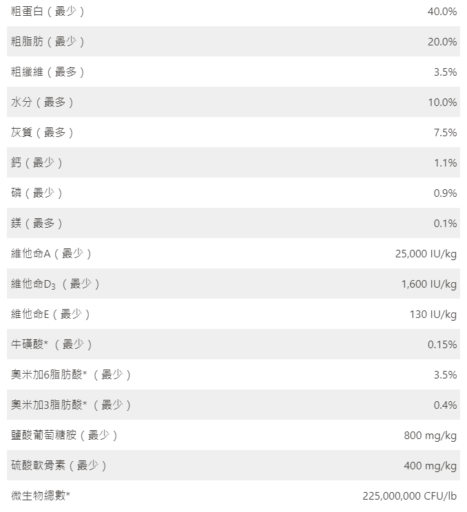Select the 40.0% crude protein value
This screenshot has width=467, height=512.
click(442, 12)
